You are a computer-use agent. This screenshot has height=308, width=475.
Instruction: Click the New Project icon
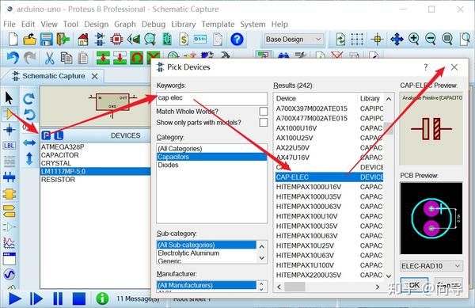[x=13, y=40]
